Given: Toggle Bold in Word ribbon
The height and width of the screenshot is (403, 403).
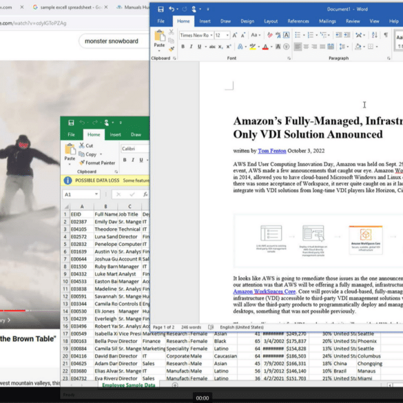Looking at the screenshot, I should click(183, 47).
